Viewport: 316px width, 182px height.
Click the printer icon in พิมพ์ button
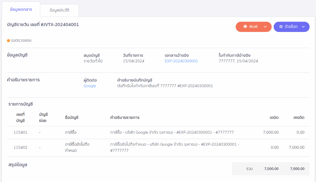pyautogui.click(x=245, y=26)
